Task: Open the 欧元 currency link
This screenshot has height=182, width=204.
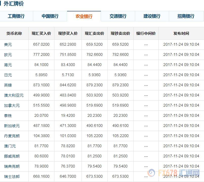Action: [x=8, y=55]
